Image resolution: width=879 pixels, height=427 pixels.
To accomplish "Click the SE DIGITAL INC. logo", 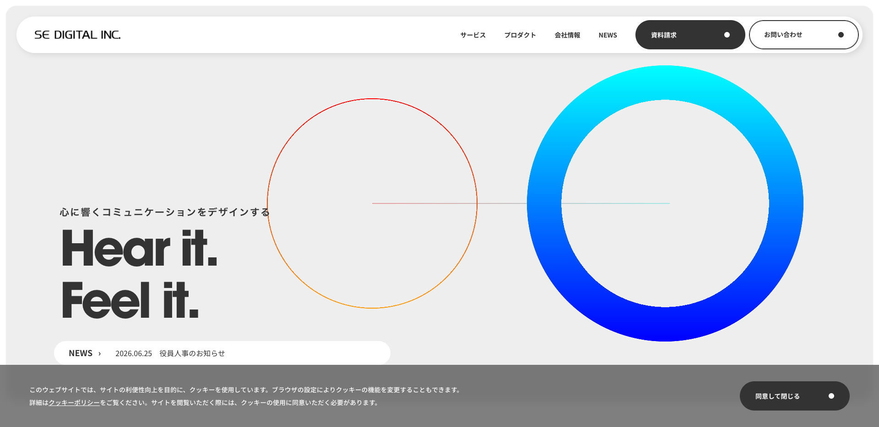I will (x=77, y=35).
